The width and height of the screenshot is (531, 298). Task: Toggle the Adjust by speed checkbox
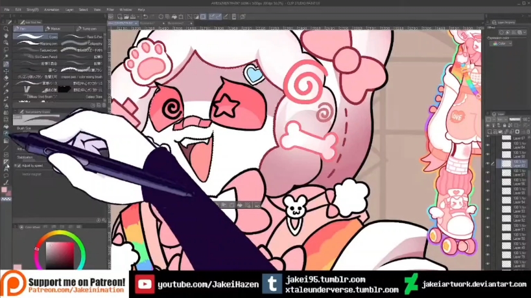[19, 165]
